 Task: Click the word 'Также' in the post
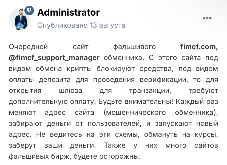(115, 146)
